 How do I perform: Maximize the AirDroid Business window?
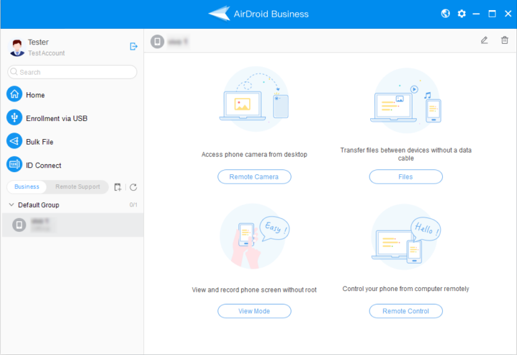pos(492,14)
